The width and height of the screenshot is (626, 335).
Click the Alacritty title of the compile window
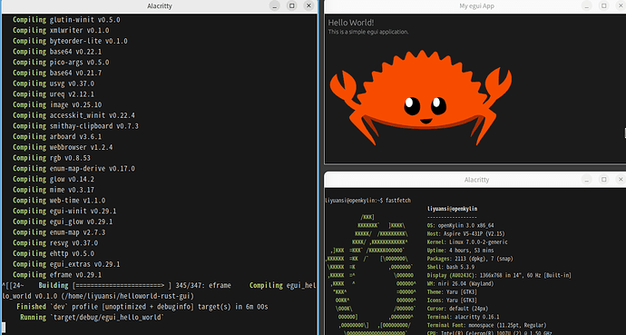[x=160, y=6]
